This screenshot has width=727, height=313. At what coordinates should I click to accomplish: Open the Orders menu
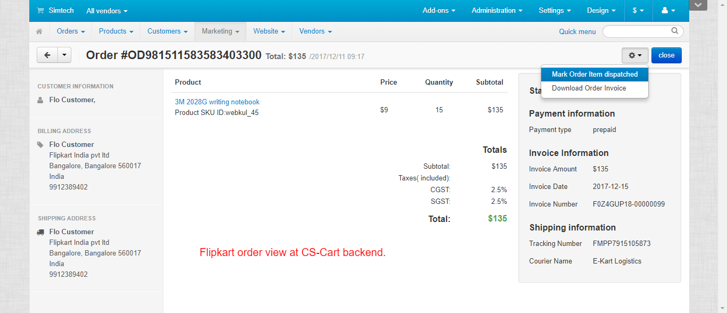(x=71, y=31)
